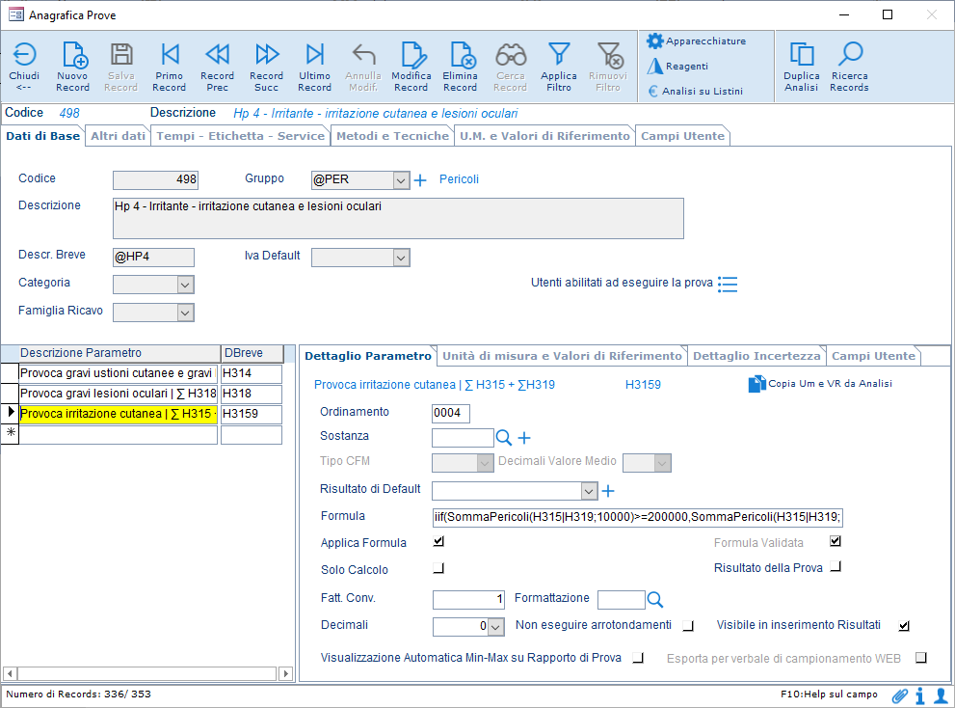
Task: Open the Tempi - Etichetta - Service tab
Action: pyautogui.click(x=241, y=136)
